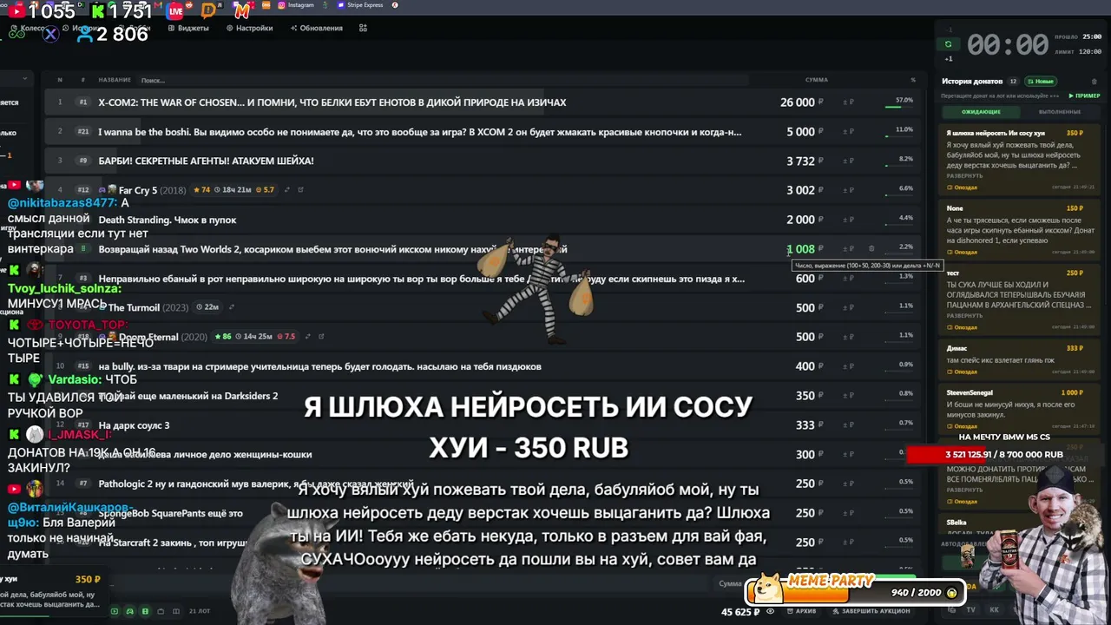This screenshot has height=625, width=1111.
Task: Click the ±₽ field on the X-COM2 row
Action: click(848, 102)
